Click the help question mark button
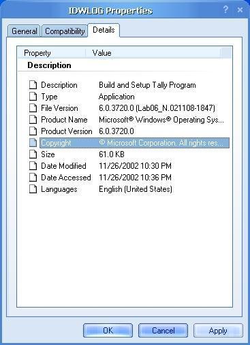Image resolution: width=250 pixels, height=345 pixels. 225,10
